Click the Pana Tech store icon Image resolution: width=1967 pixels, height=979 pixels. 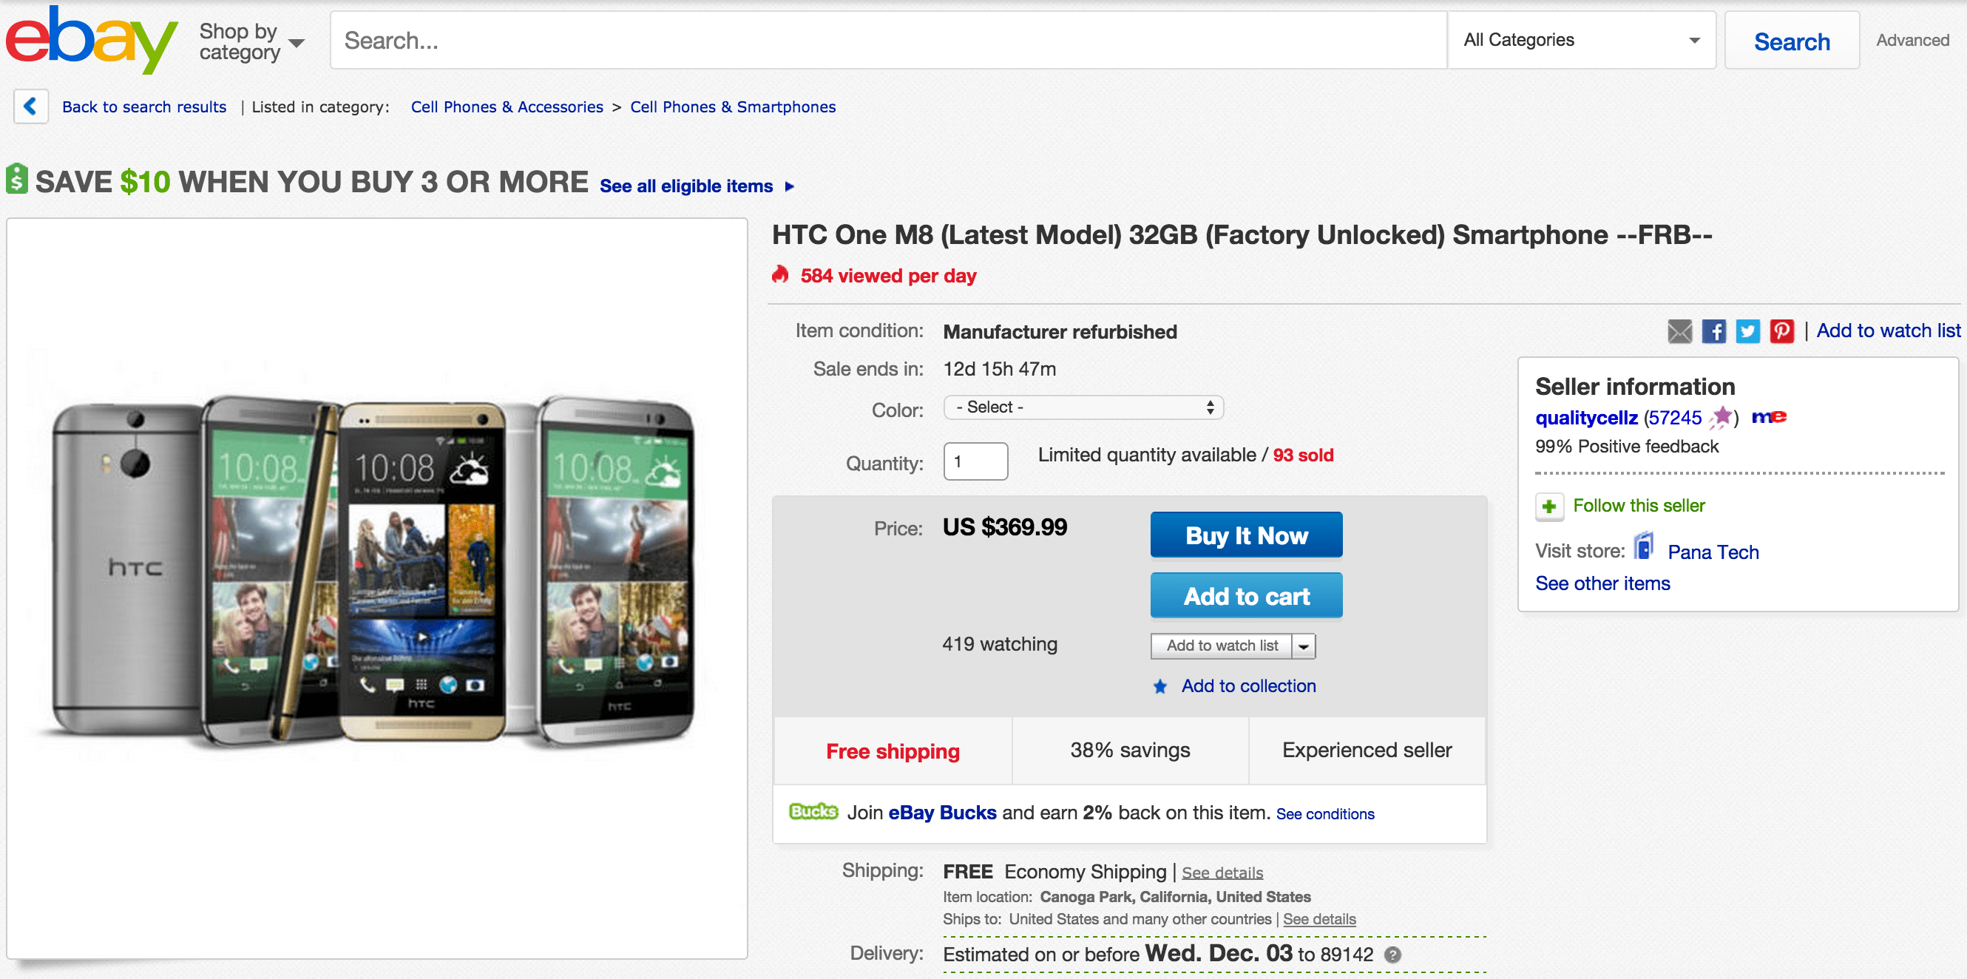click(x=1644, y=547)
